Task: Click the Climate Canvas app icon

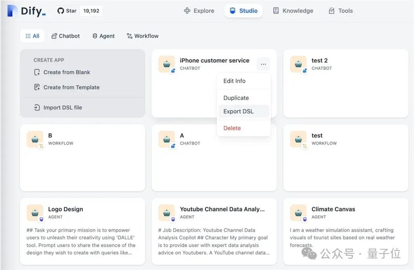Action: (x=298, y=213)
